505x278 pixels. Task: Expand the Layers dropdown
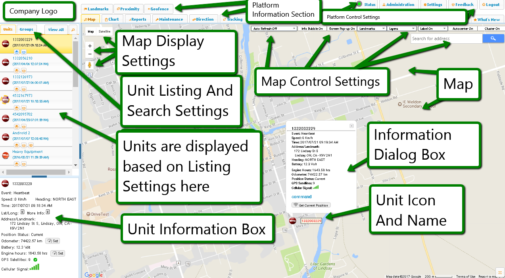coord(402,29)
